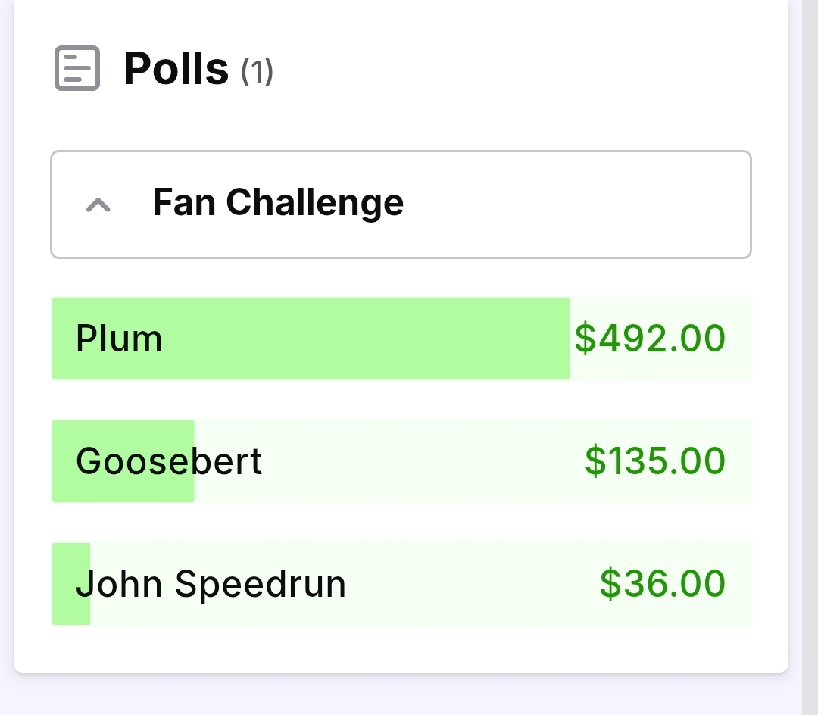Viewport: 818px width, 715px height.
Task: Click the Polls list icon
Action: click(x=77, y=68)
